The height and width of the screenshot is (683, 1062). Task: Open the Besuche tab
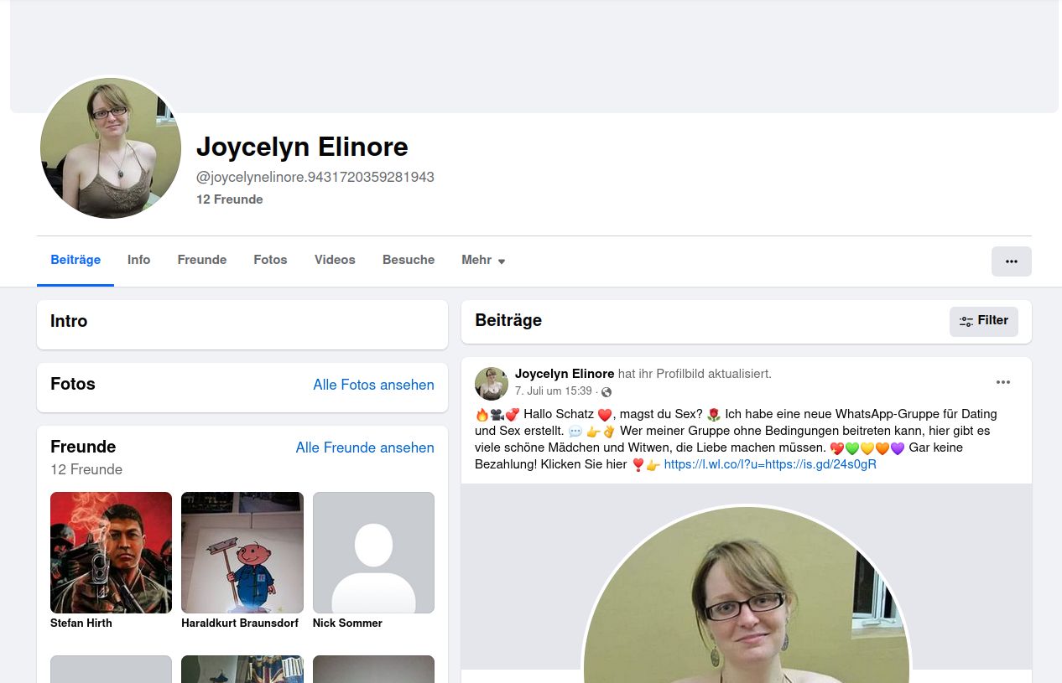[x=409, y=260]
